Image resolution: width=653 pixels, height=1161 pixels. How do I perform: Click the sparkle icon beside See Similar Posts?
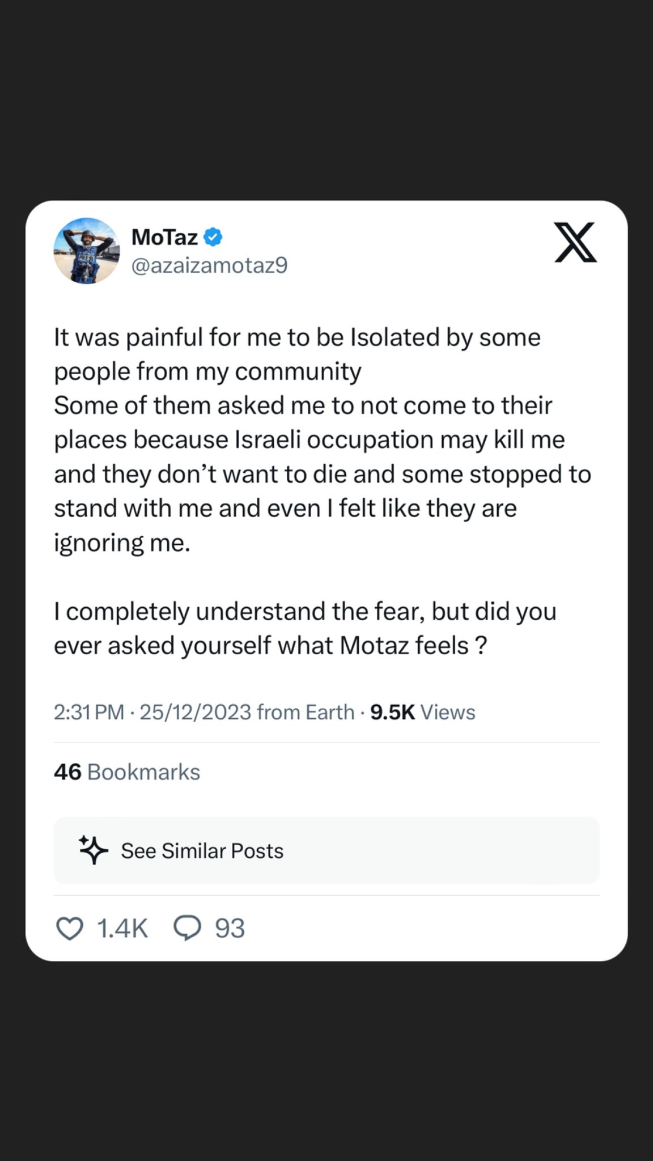[x=93, y=850]
